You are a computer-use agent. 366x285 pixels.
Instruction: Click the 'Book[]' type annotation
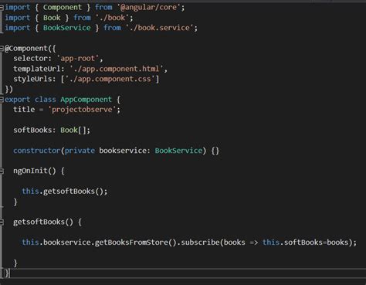coord(73,130)
